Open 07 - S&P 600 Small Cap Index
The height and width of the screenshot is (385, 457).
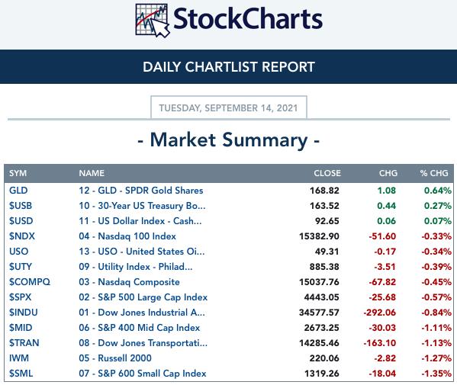click(x=143, y=374)
